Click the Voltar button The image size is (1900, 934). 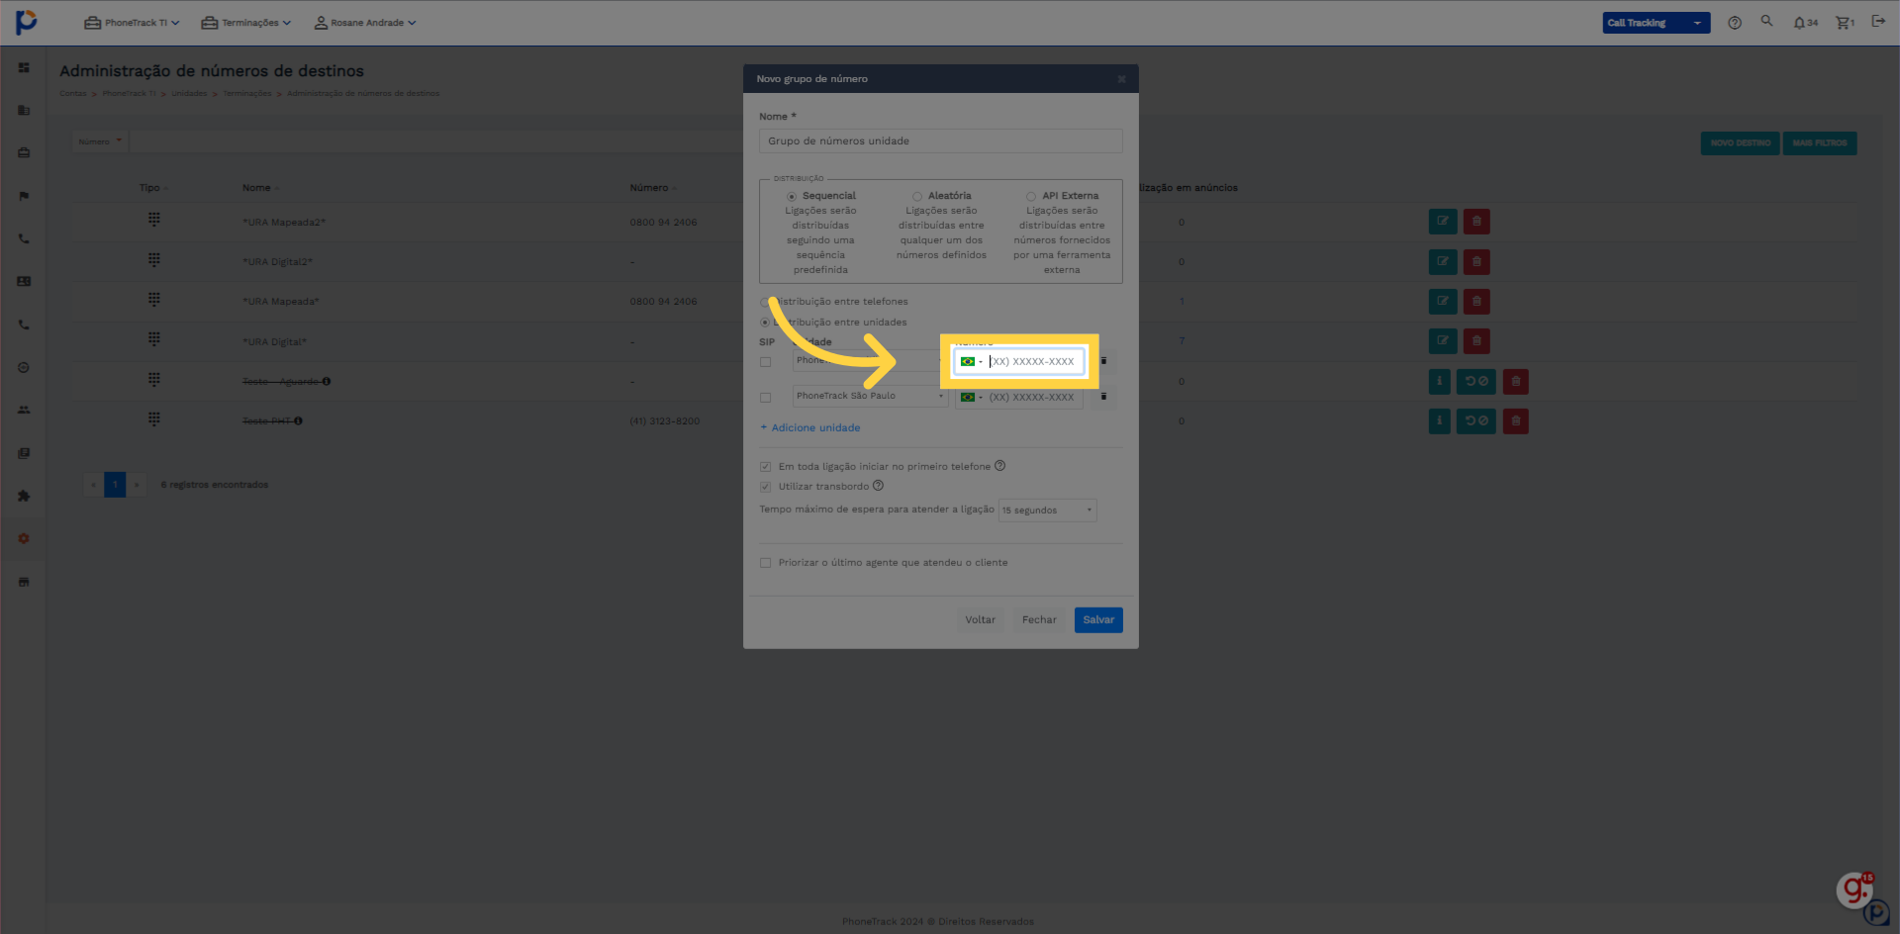coord(980,620)
